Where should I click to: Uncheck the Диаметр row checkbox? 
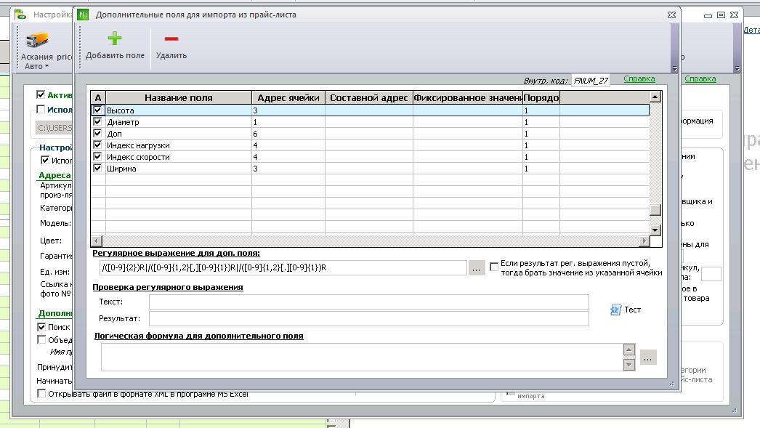pyautogui.click(x=97, y=121)
